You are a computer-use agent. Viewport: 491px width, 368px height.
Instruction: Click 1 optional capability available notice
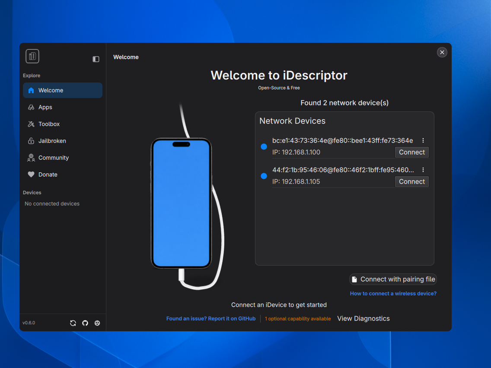point(298,319)
